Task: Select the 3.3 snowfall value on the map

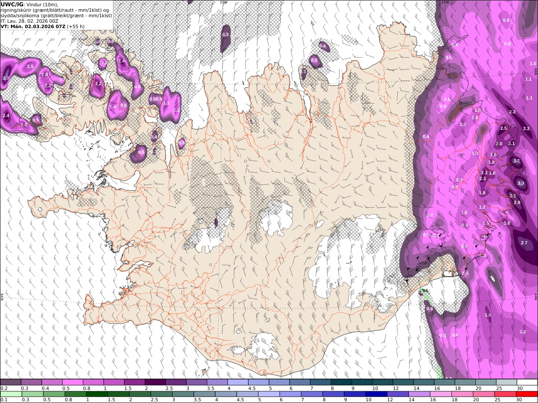Action: coord(521,183)
